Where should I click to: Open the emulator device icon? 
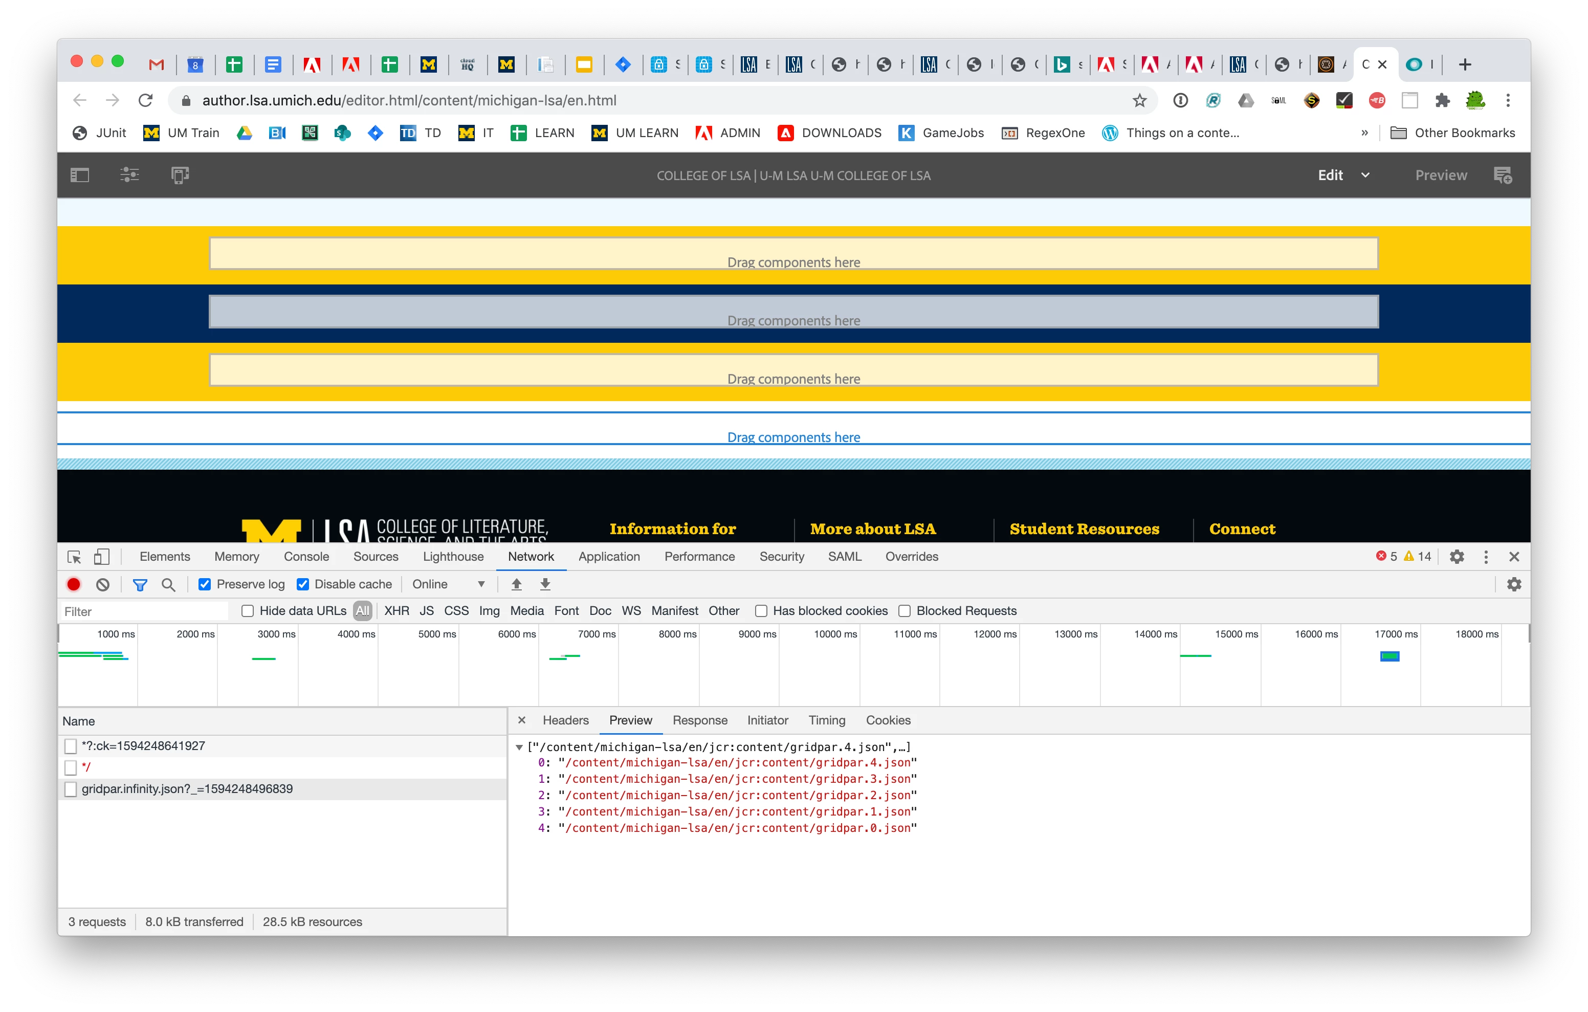pos(180,175)
